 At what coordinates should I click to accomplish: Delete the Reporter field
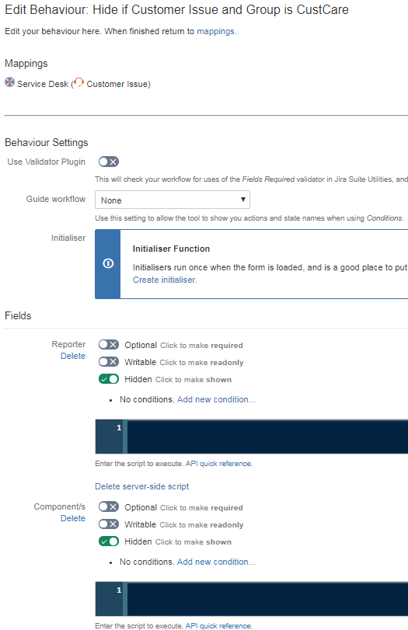73,356
